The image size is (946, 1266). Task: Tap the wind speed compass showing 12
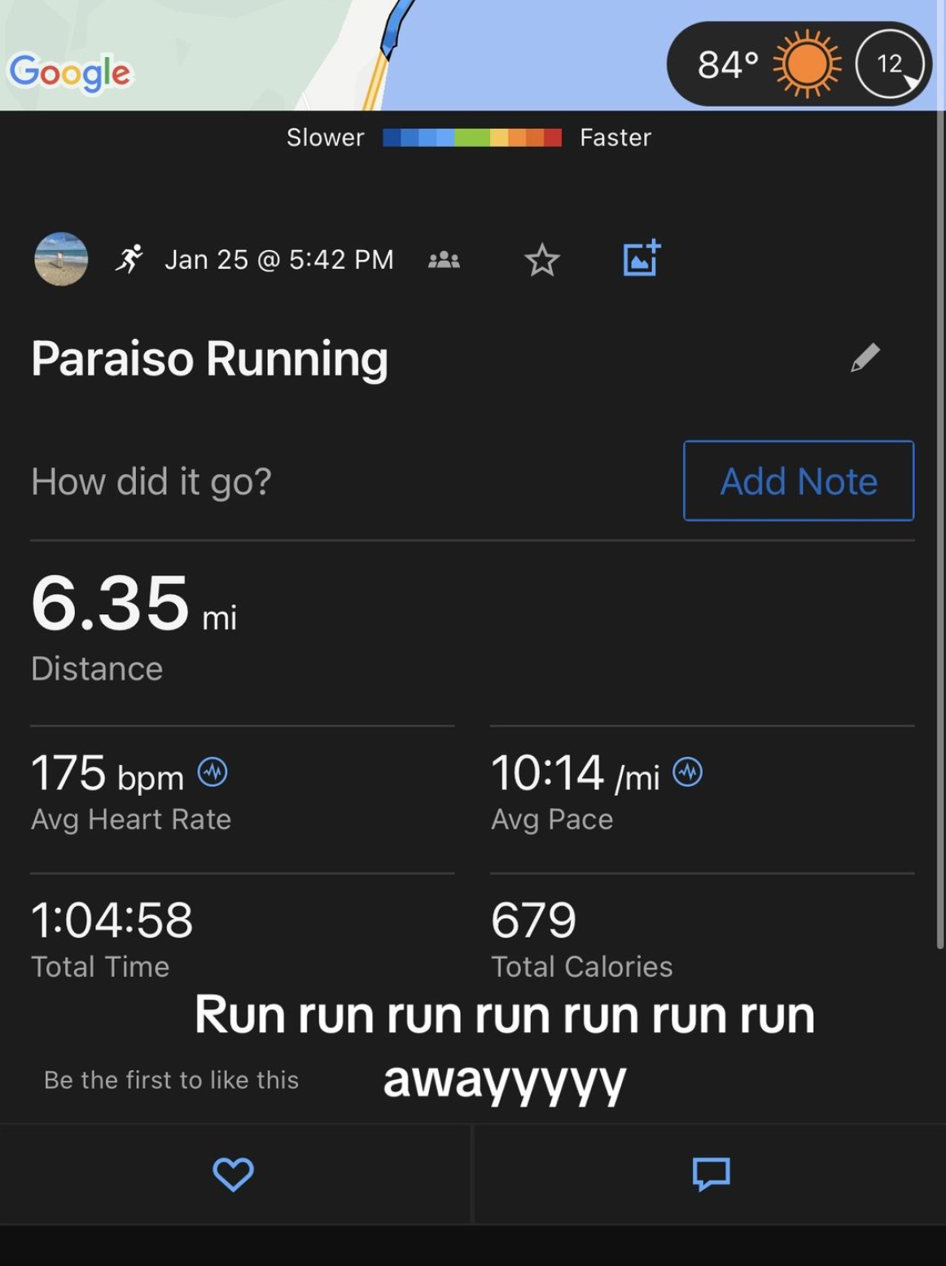pyautogui.click(x=890, y=64)
